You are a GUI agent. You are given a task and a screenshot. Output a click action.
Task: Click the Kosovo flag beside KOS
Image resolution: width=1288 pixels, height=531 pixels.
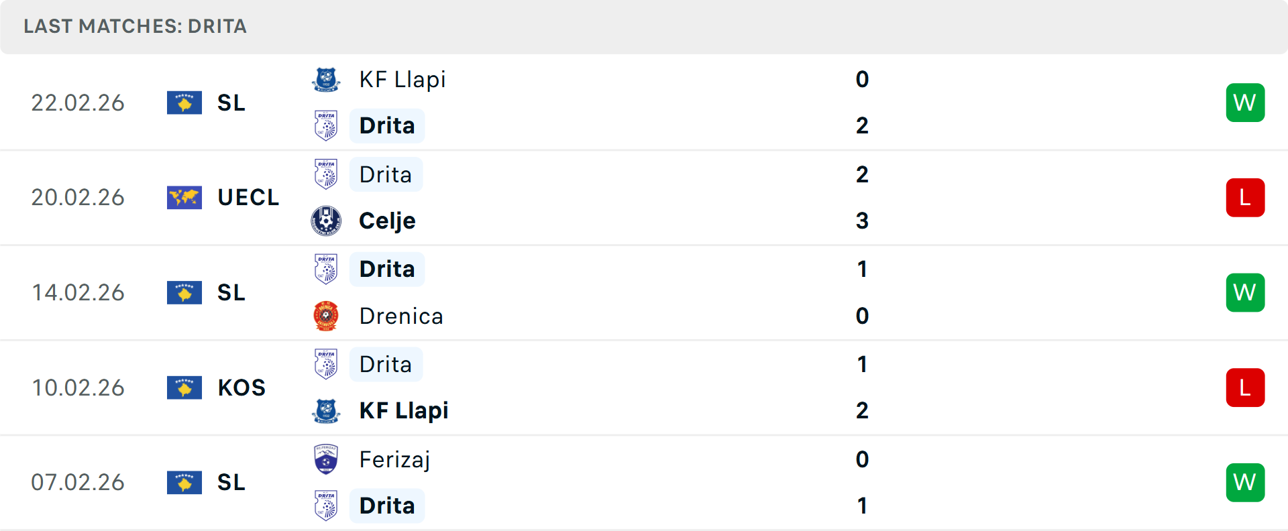coord(184,388)
